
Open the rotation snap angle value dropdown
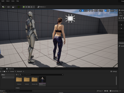click(102, 11)
